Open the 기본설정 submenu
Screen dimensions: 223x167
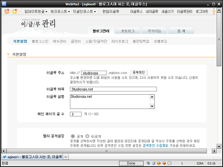tap(20, 41)
